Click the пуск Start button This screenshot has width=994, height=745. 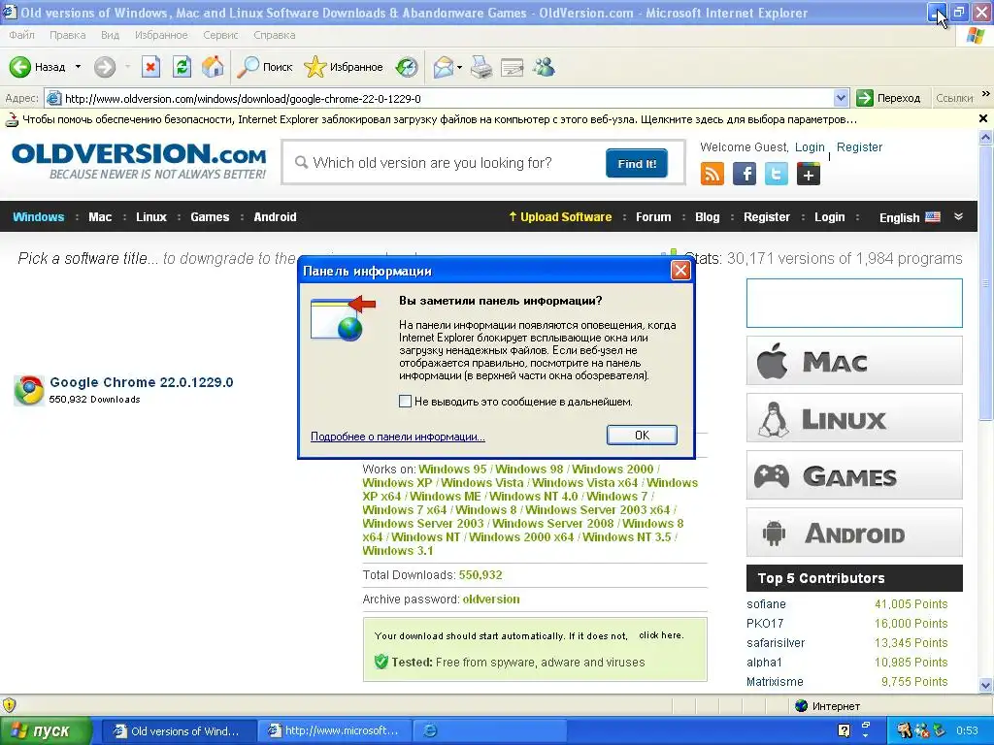pos(46,730)
